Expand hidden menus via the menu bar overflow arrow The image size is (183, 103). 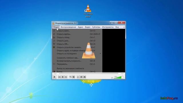(x=124, y=27)
